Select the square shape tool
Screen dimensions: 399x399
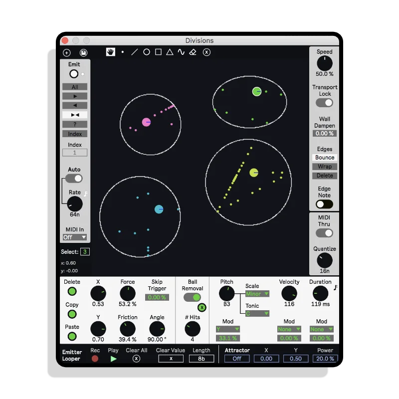pyautogui.click(x=158, y=52)
